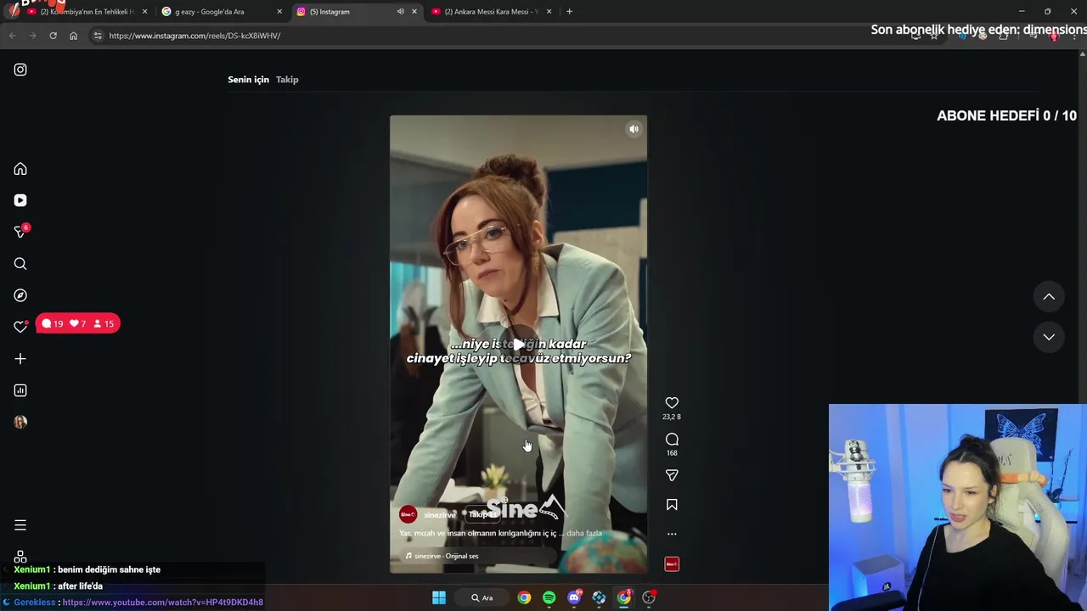Open Instagram logo home link in sidebar
Viewport: 1087px width, 611px height.
(20, 70)
